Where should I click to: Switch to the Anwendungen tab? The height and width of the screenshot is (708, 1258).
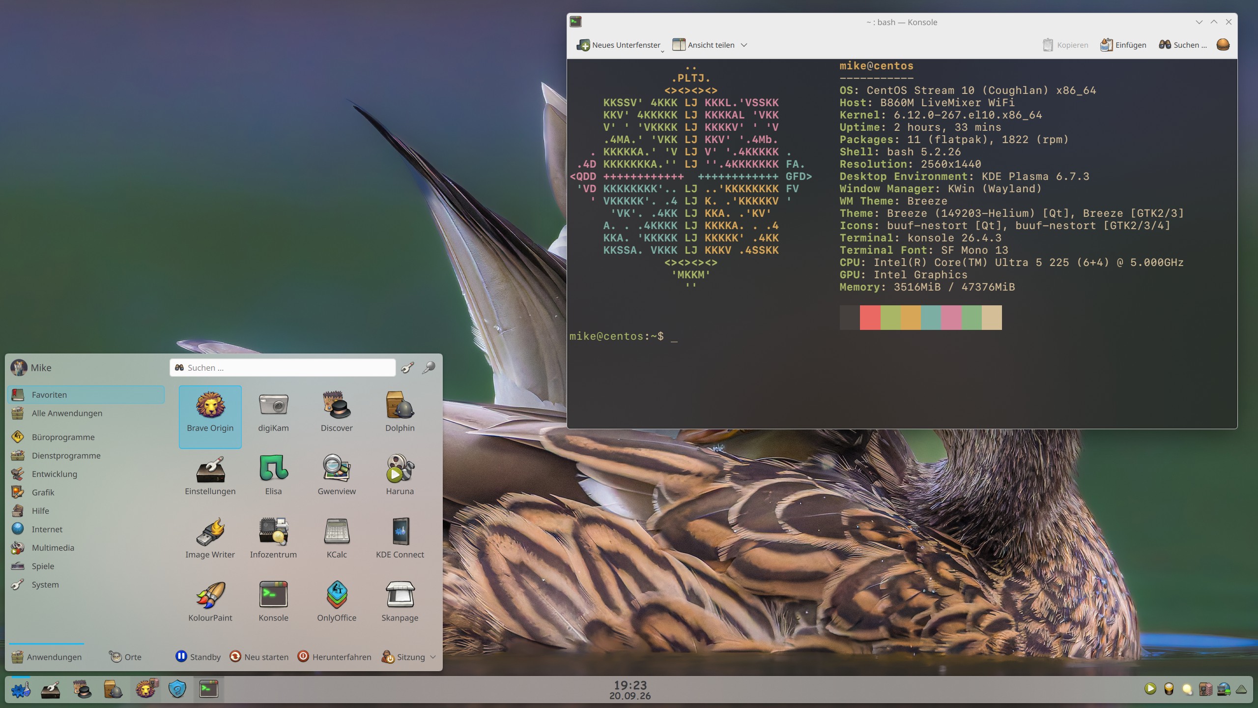47,657
